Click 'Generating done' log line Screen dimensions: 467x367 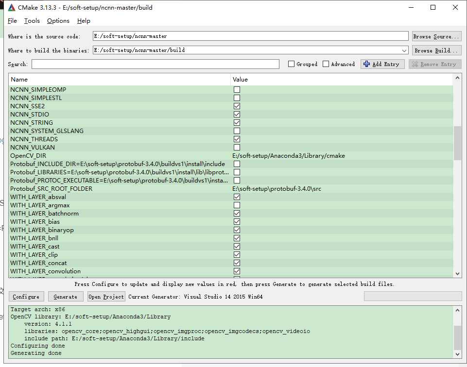pyautogui.click(x=36, y=353)
